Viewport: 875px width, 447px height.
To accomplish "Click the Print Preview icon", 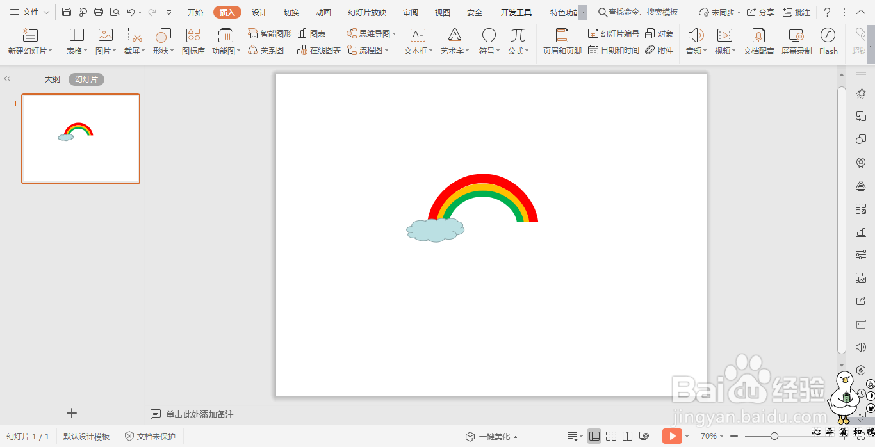I will (115, 12).
